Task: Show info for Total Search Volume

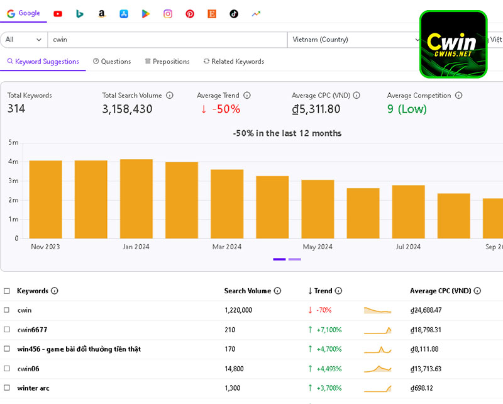Action: tap(170, 96)
